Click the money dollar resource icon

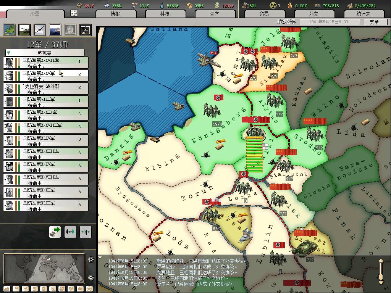(x=217, y=5)
